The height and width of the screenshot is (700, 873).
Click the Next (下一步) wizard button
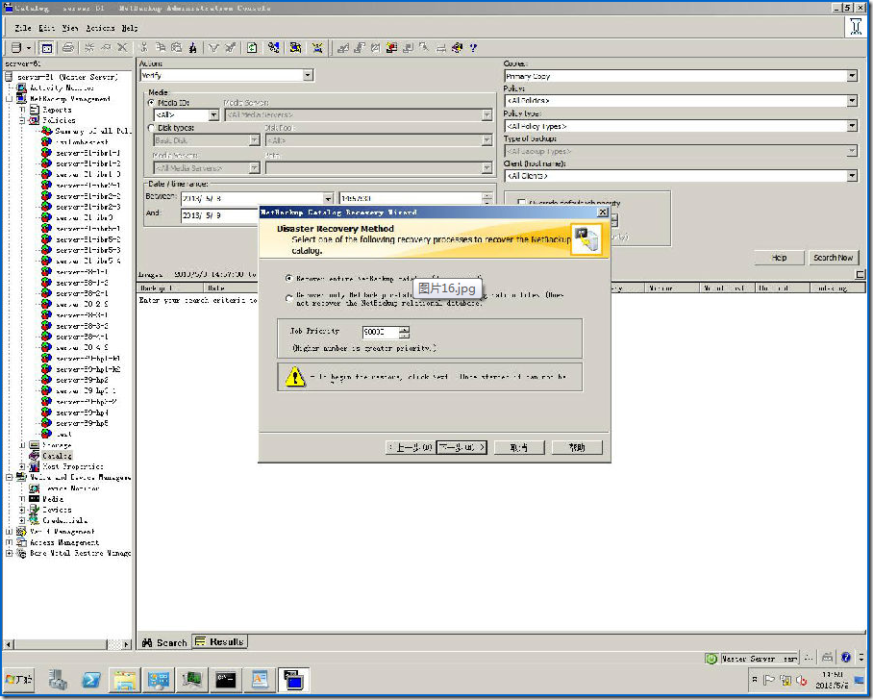tap(462, 447)
